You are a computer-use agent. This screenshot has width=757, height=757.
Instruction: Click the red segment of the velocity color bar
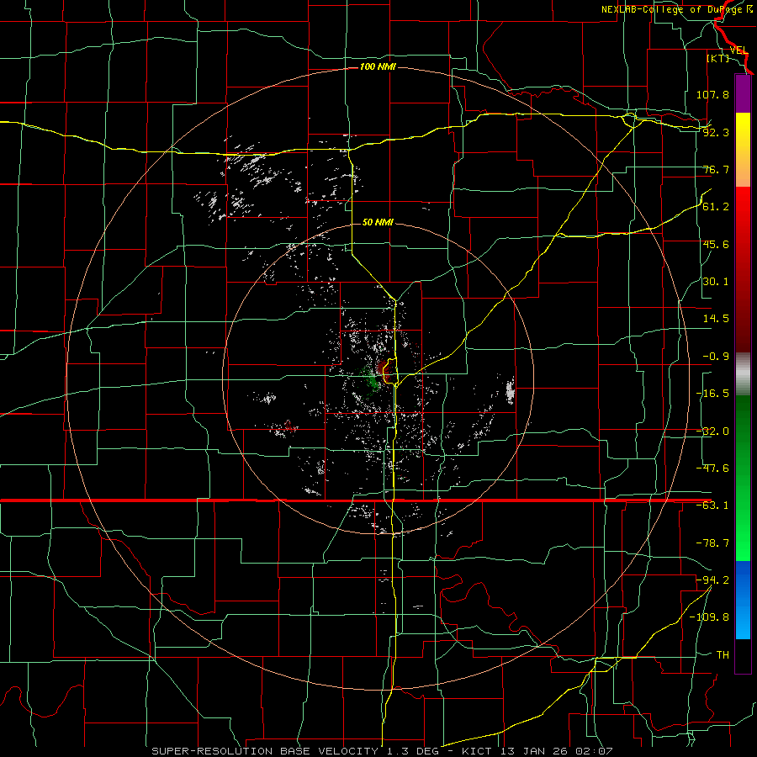[743, 269]
